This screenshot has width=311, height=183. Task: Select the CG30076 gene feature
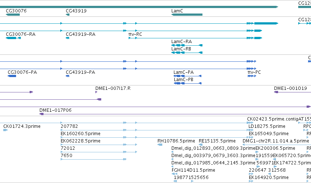[x=13, y=15]
